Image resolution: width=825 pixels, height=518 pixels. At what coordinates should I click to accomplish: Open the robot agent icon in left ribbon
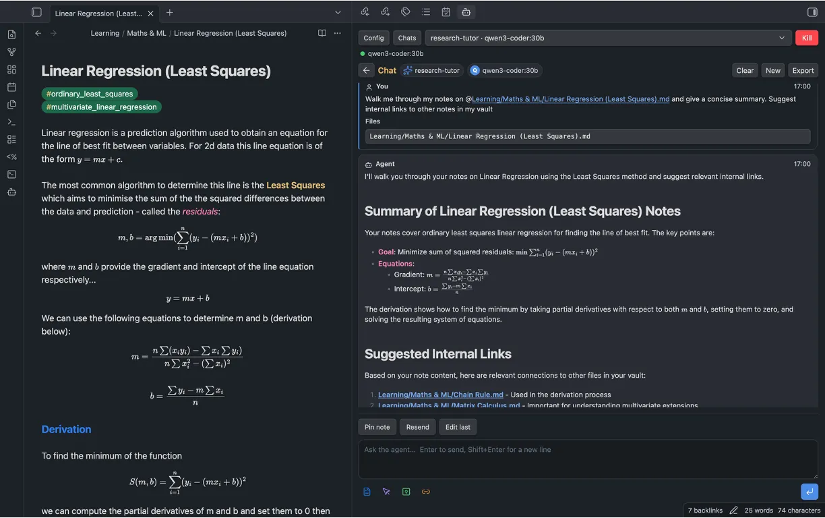[x=11, y=192]
